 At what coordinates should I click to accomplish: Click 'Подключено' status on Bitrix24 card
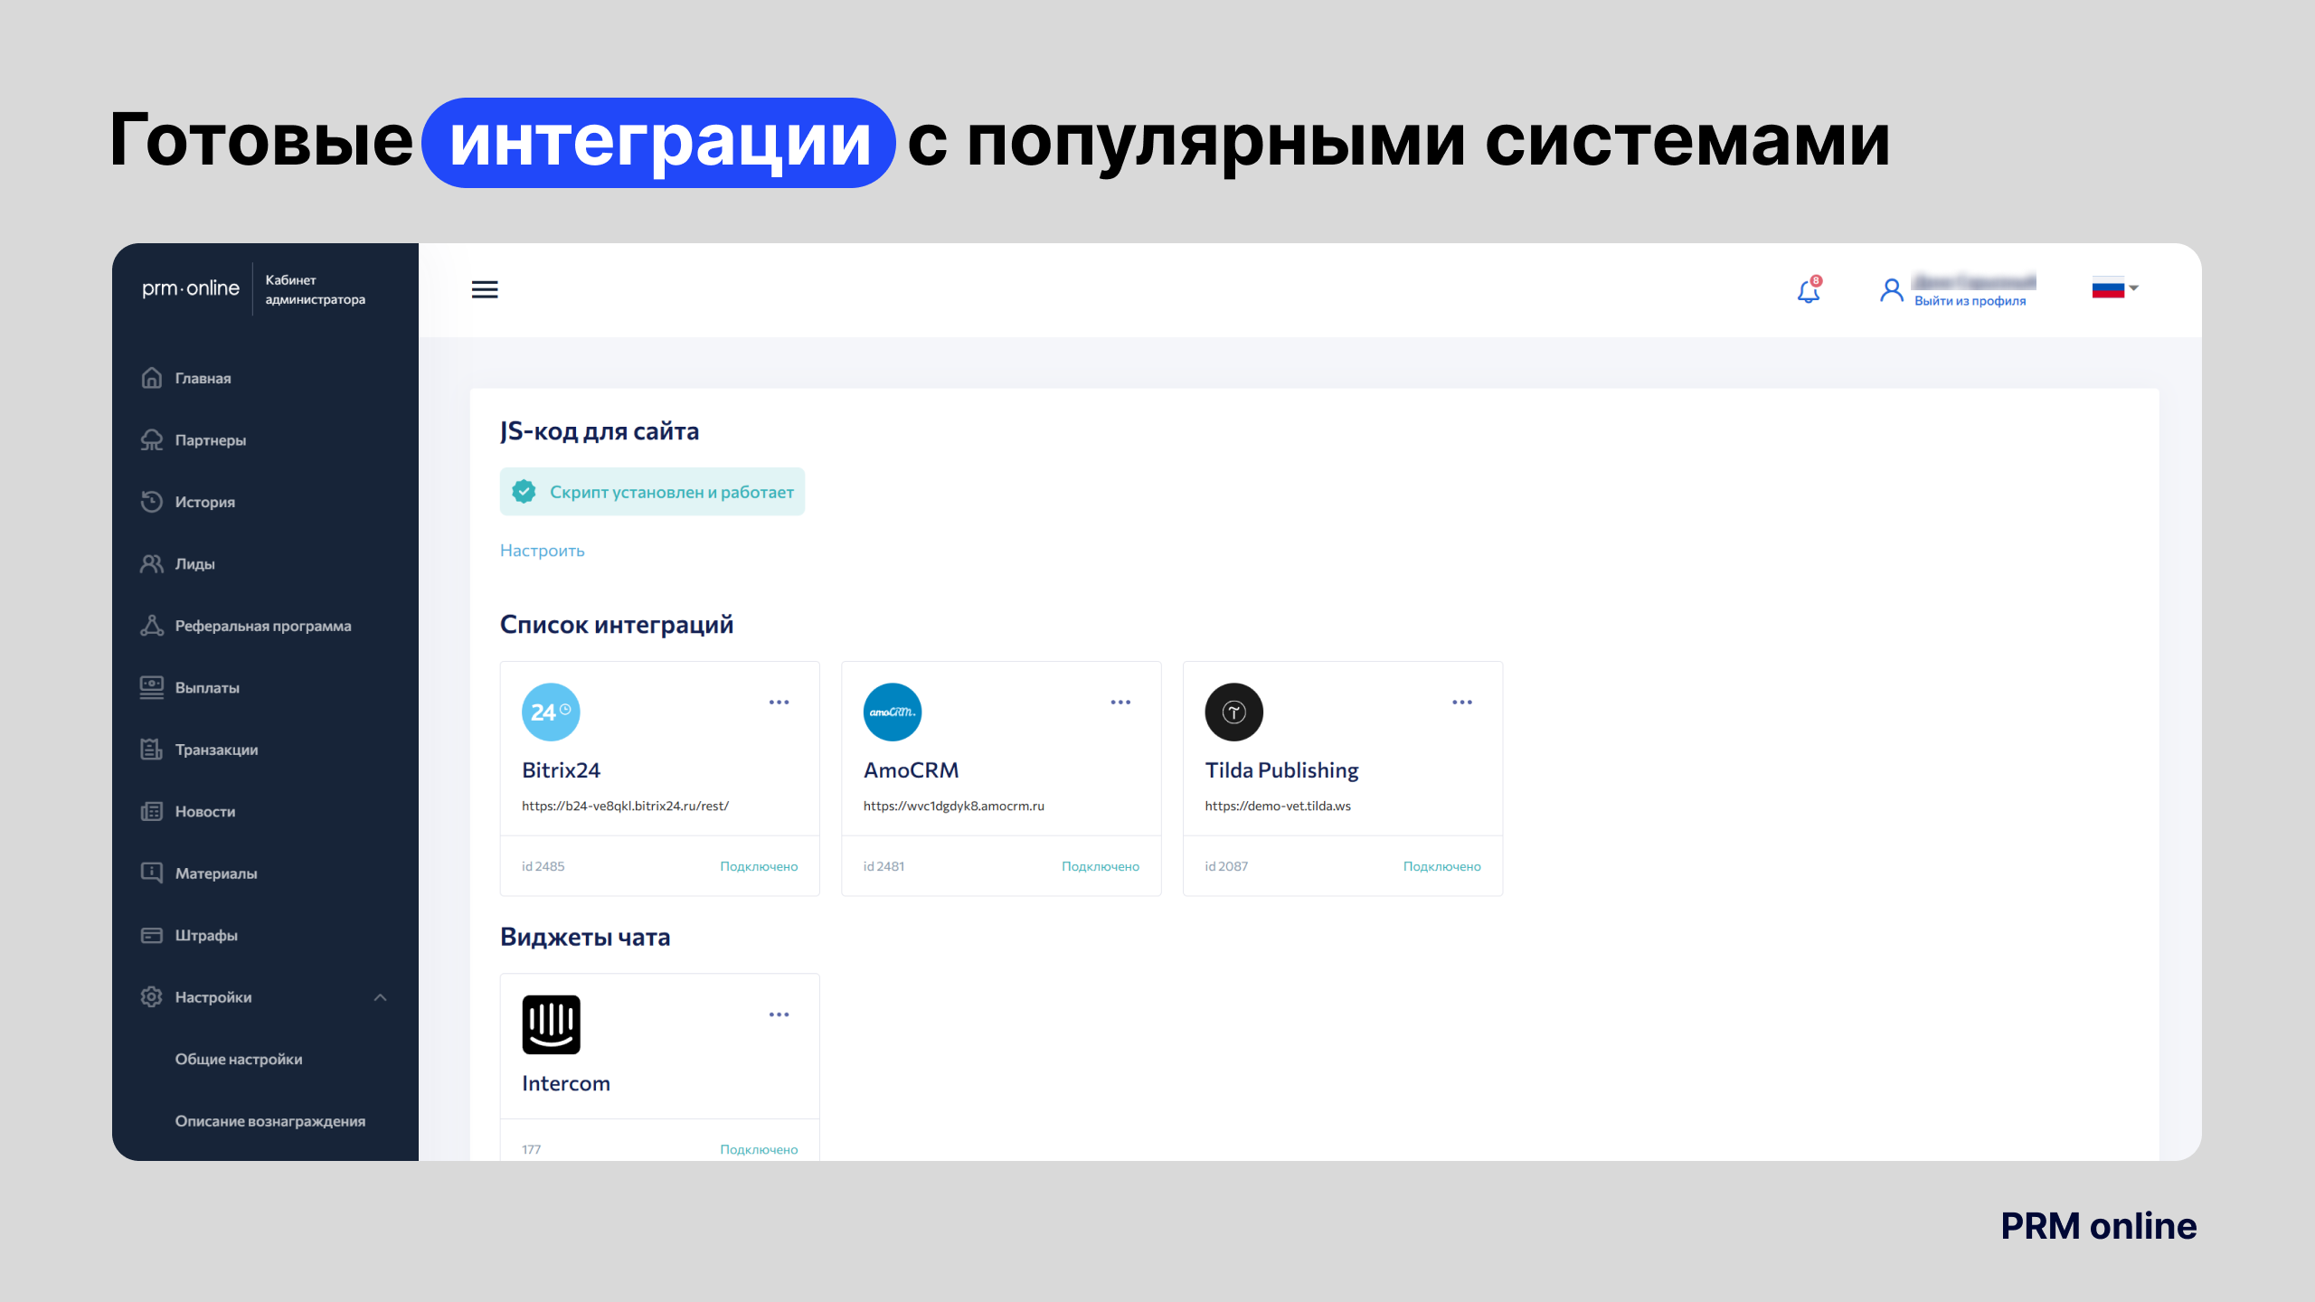click(x=759, y=866)
